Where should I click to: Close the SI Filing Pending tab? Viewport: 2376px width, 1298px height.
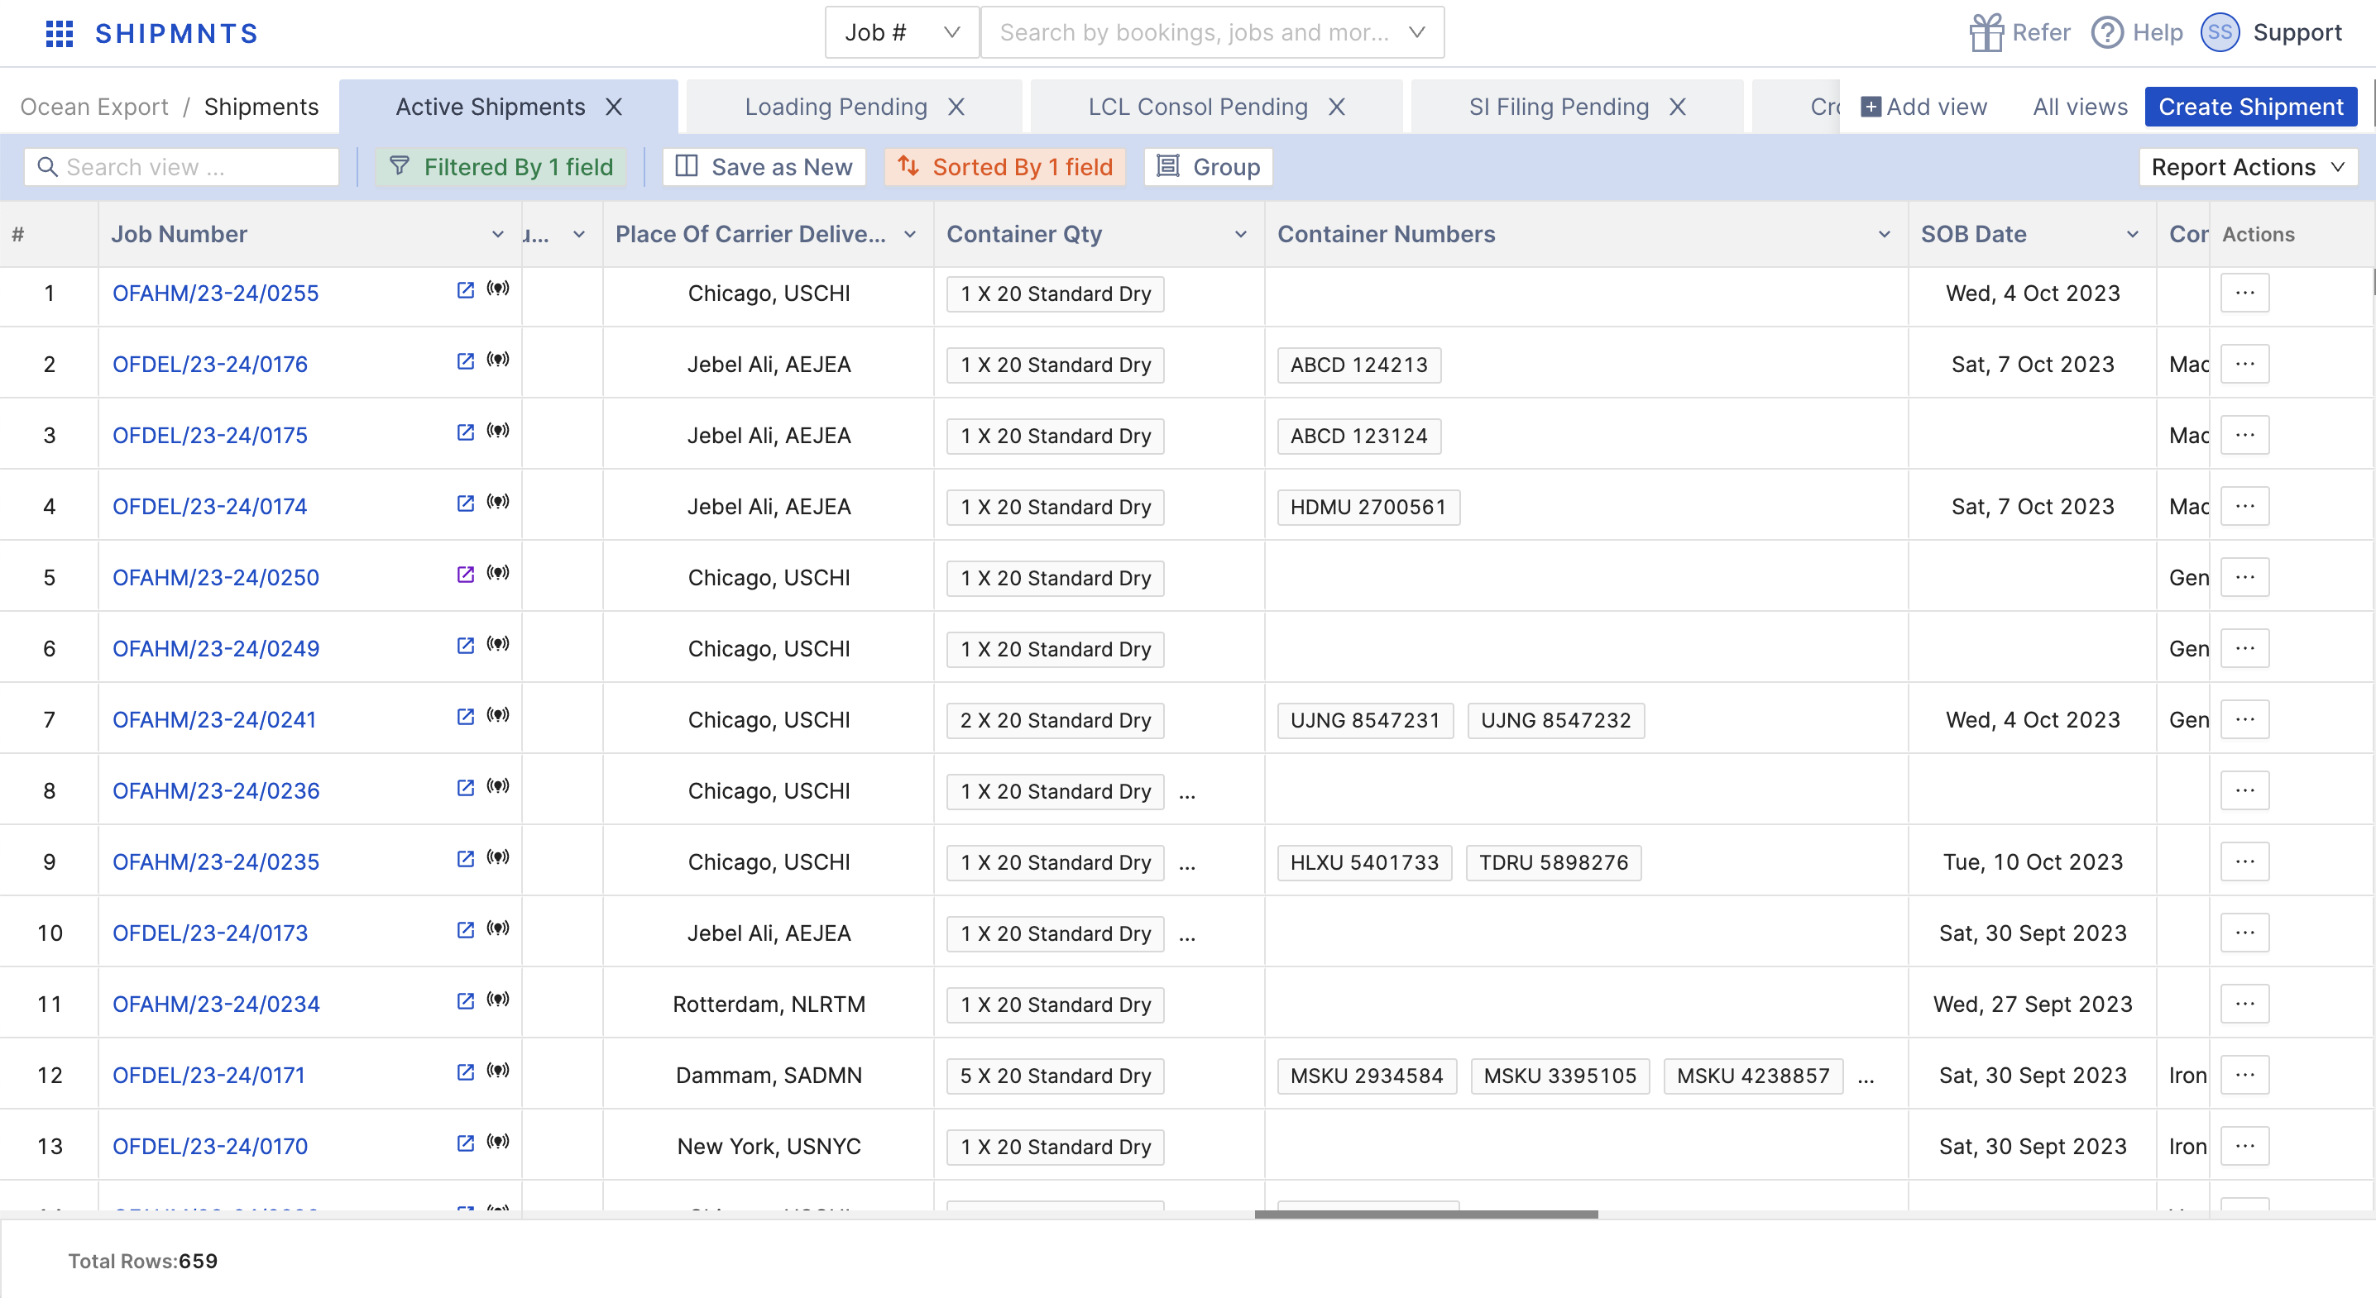[1678, 107]
